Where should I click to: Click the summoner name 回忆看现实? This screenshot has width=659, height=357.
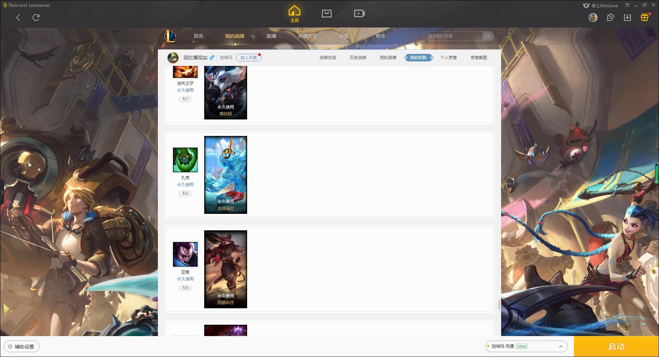pos(196,58)
